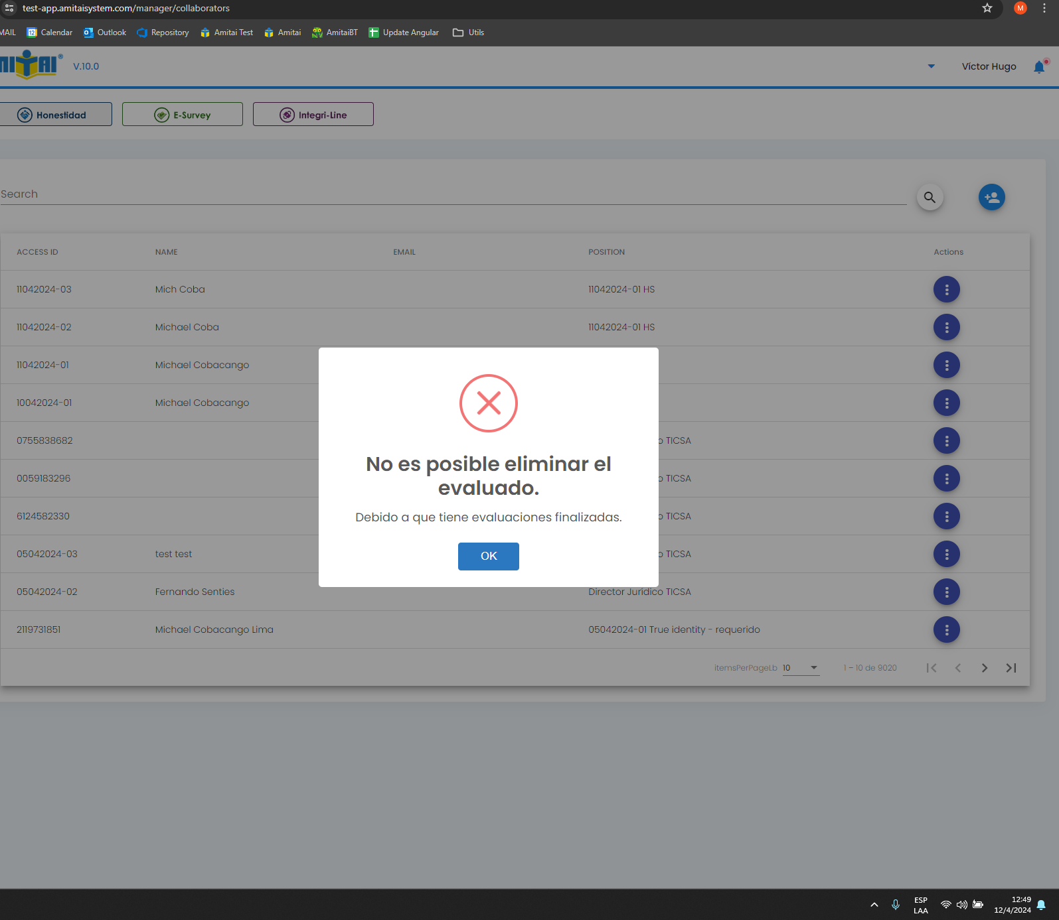
Task: Open the Utils bookmarks folder
Action: [469, 33]
